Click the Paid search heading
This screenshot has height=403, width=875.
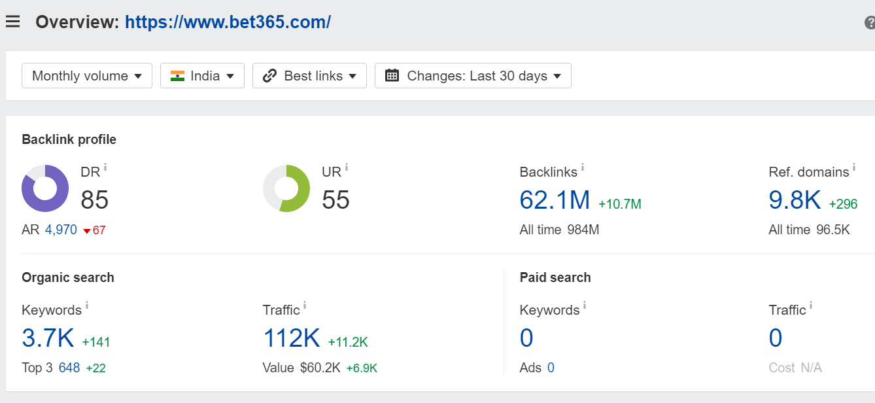(x=555, y=277)
